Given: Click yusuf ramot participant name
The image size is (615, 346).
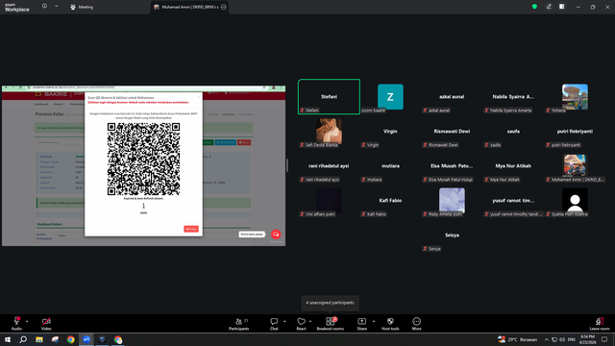Looking at the screenshot, I should tap(513, 201).
